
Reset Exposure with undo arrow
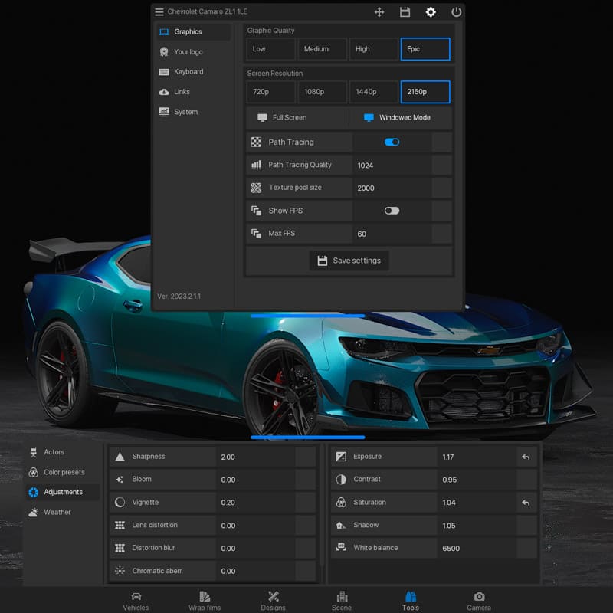click(x=526, y=457)
